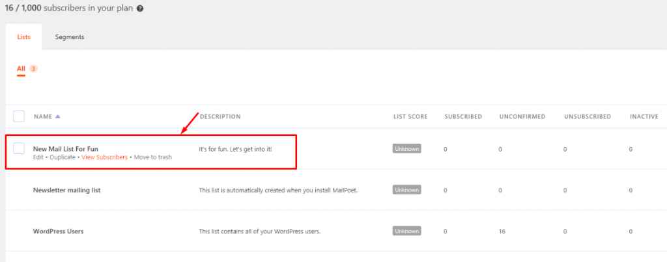The height and width of the screenshot is (262, 667).
Task: Switch to the Segments tab
Action: pos(69,37)
